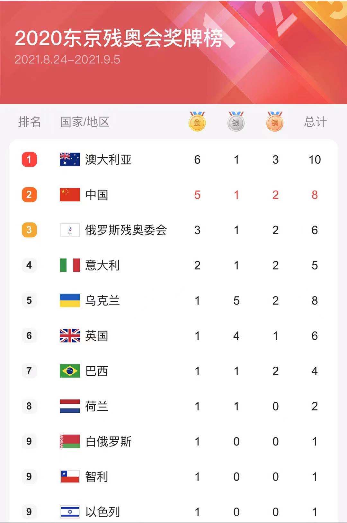Image resolution: width=347 pixels, height=523 pixels.
Task: Click the Italy flag icon
Action: pyautogui.click(x=70, y=265)
